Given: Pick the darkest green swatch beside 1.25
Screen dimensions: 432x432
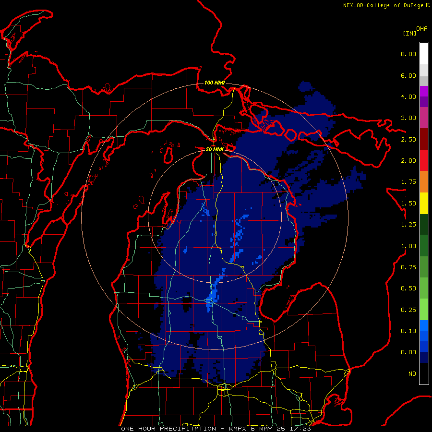Looking at the screenshot, I should coord(424,224).
